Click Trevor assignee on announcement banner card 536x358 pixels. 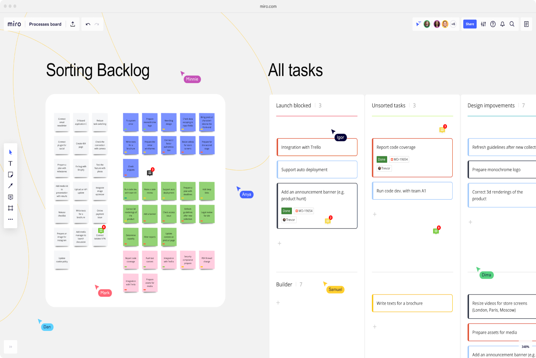tap(289, 220)
